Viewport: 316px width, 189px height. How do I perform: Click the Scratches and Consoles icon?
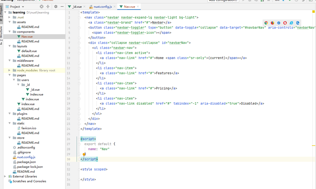coord(10,181)
